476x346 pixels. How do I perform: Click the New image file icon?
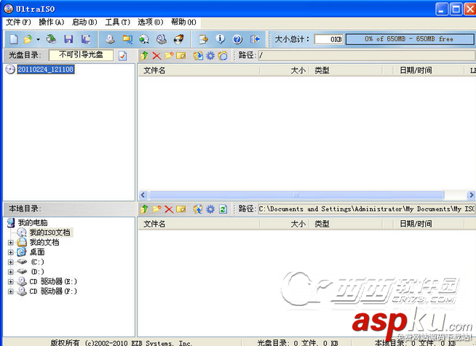(x=14, y=39)
